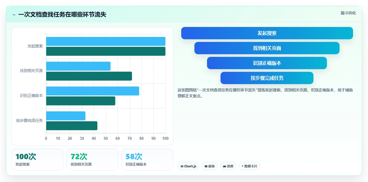Click the description paragraph under the funnel
The width and height of the screenshot is (368, 182).
(x=265, y=93)
